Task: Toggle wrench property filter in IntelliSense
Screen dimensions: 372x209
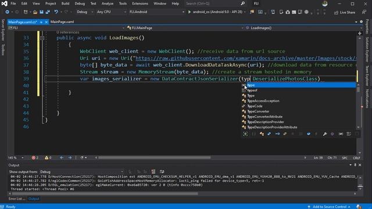Action: point(325,134)
